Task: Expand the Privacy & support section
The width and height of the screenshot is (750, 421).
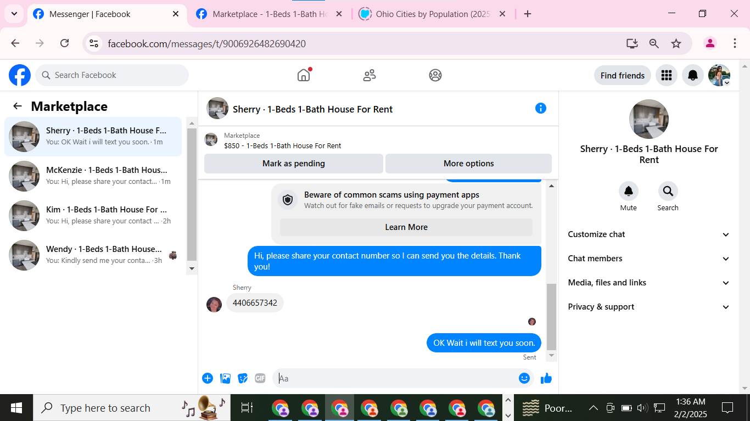Action: (649, 307)
